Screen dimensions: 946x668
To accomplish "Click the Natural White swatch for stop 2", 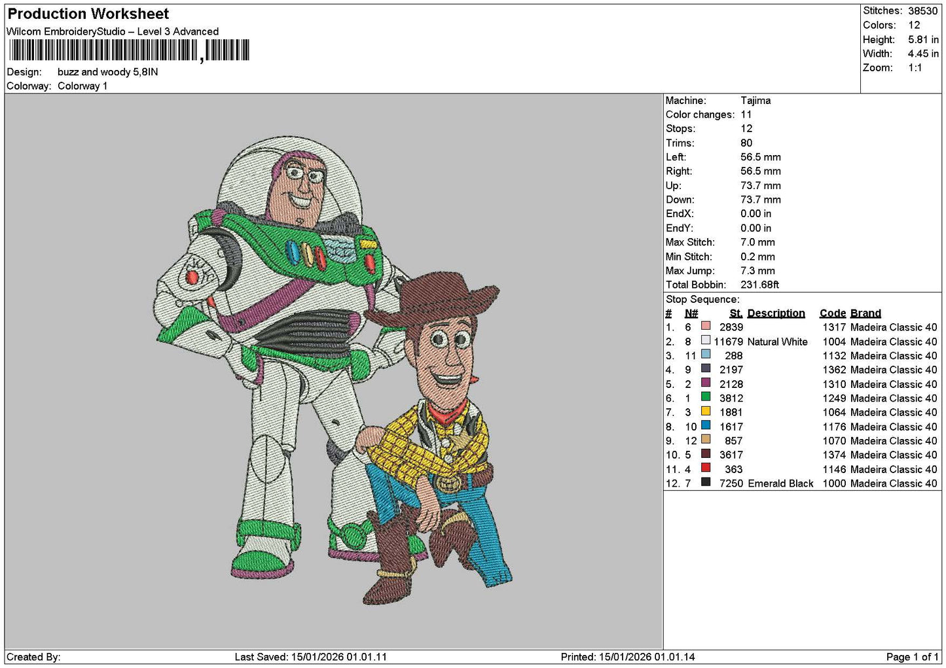I will 706,340.
